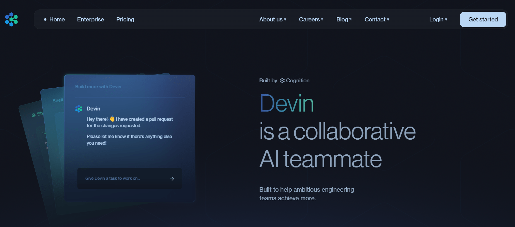Open the About us link
This screenshot has width=515, height=227.
[x=271, y=19]
